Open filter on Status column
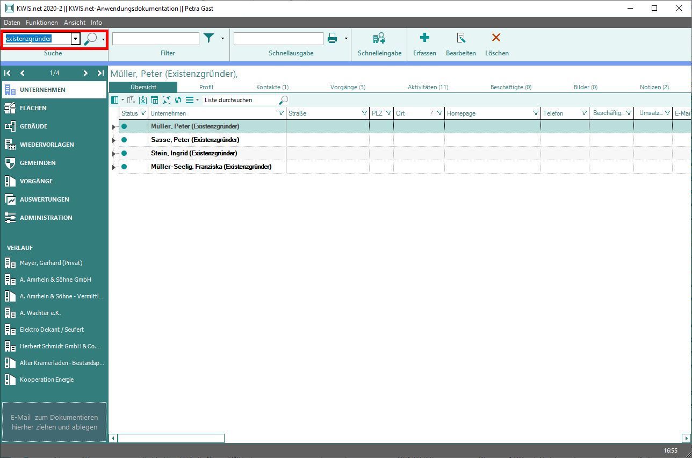692x458 pixels. [x=143, y=113]
